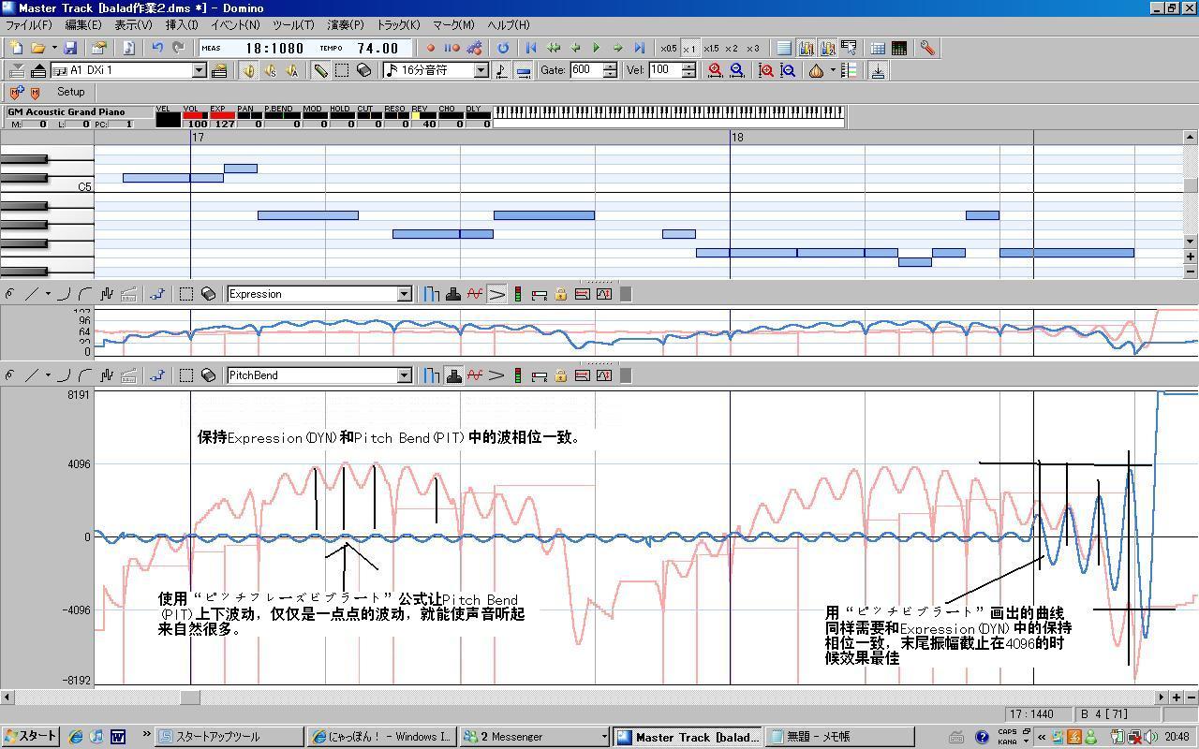This screenshot has width=1199, height=749.
Task: Click the Vel value field
Action: coord(664,70)
